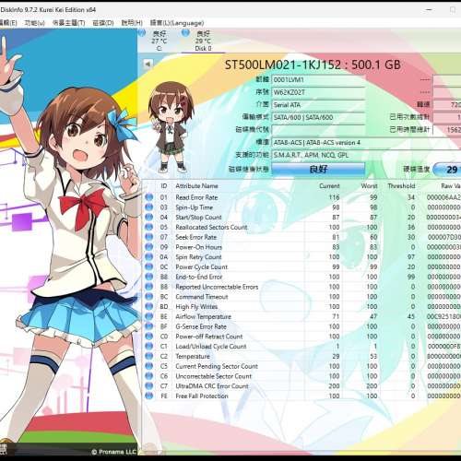Open the 說明(H) help menu
The height and width of the screenshot is (461, 461).
pyautogui.click(x=132, y=23)
